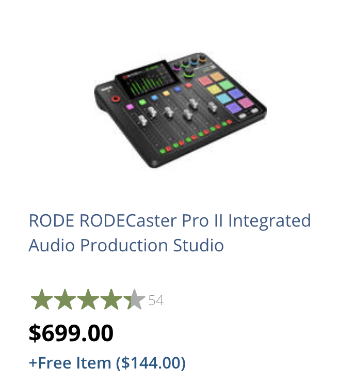354x384 pixels.
Task: Click the third rating star
Action: (88, 300)
